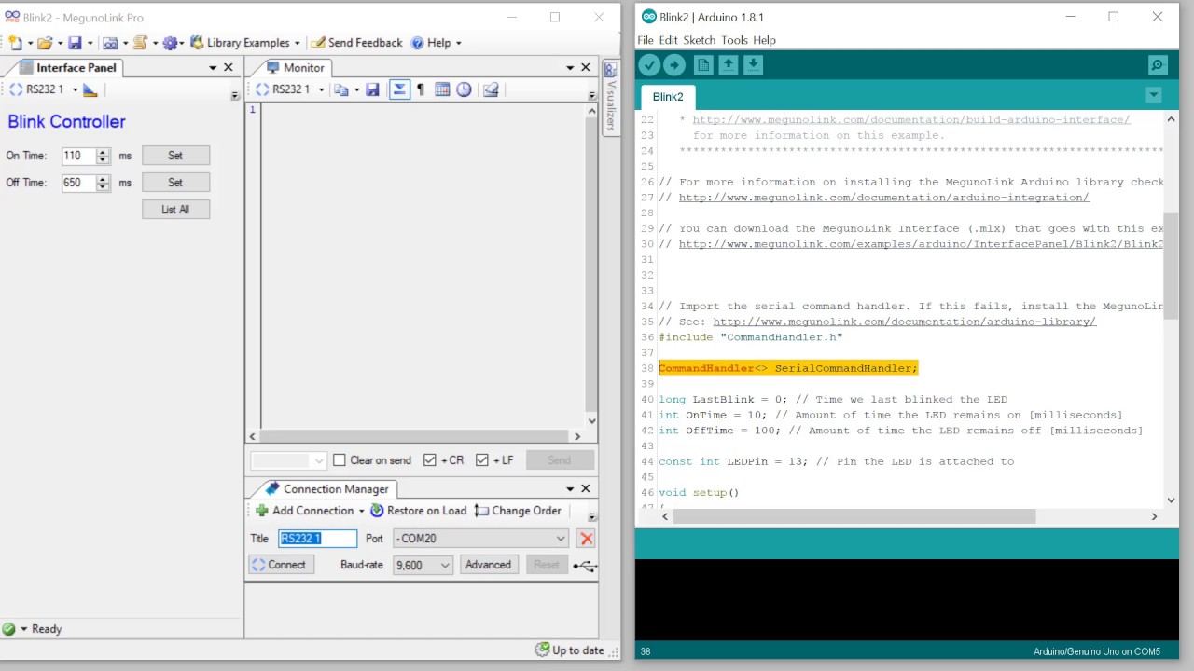Toggle the Monitor auto-scroll icon
The width and height of the screenshot is (1194, 671).
pos(399,89)
